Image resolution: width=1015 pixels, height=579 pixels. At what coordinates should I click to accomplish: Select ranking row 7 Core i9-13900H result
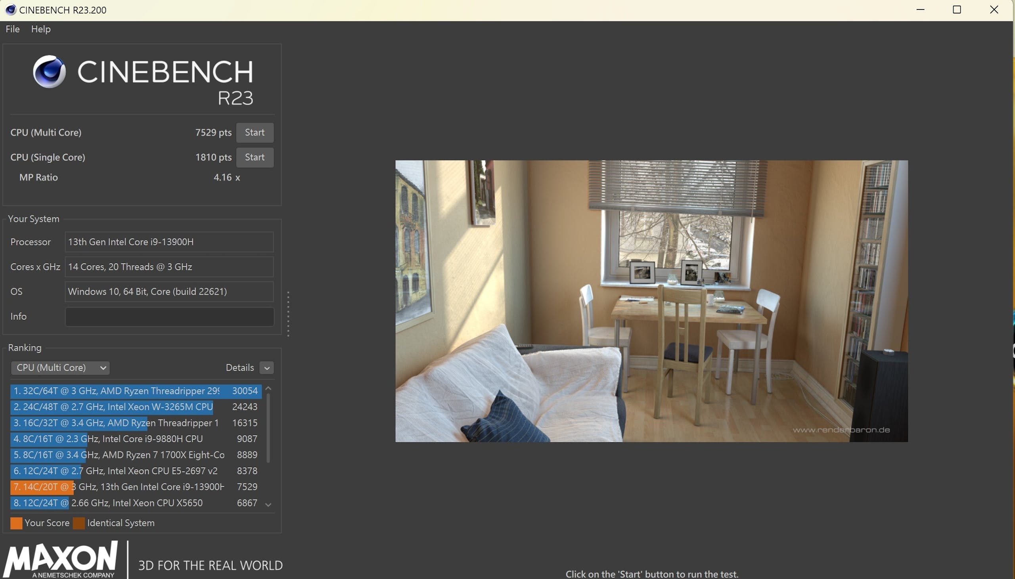(136, 487)
